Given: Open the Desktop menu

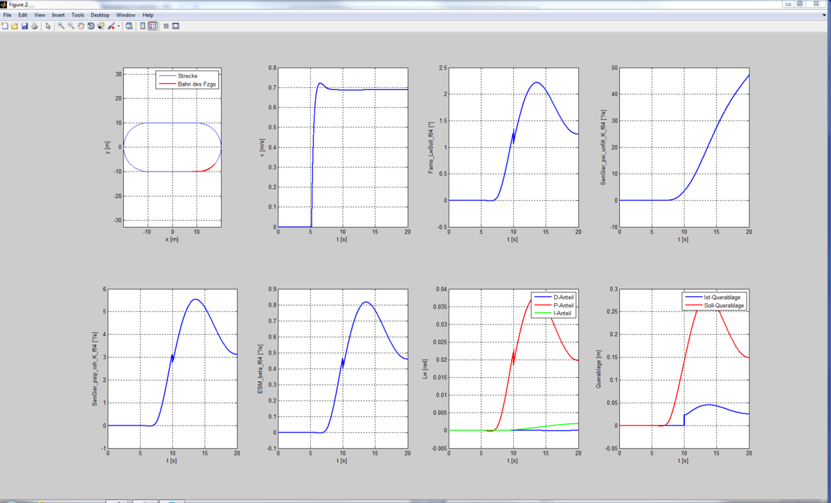Looking at the screenshot, I should tap(100, 15).
